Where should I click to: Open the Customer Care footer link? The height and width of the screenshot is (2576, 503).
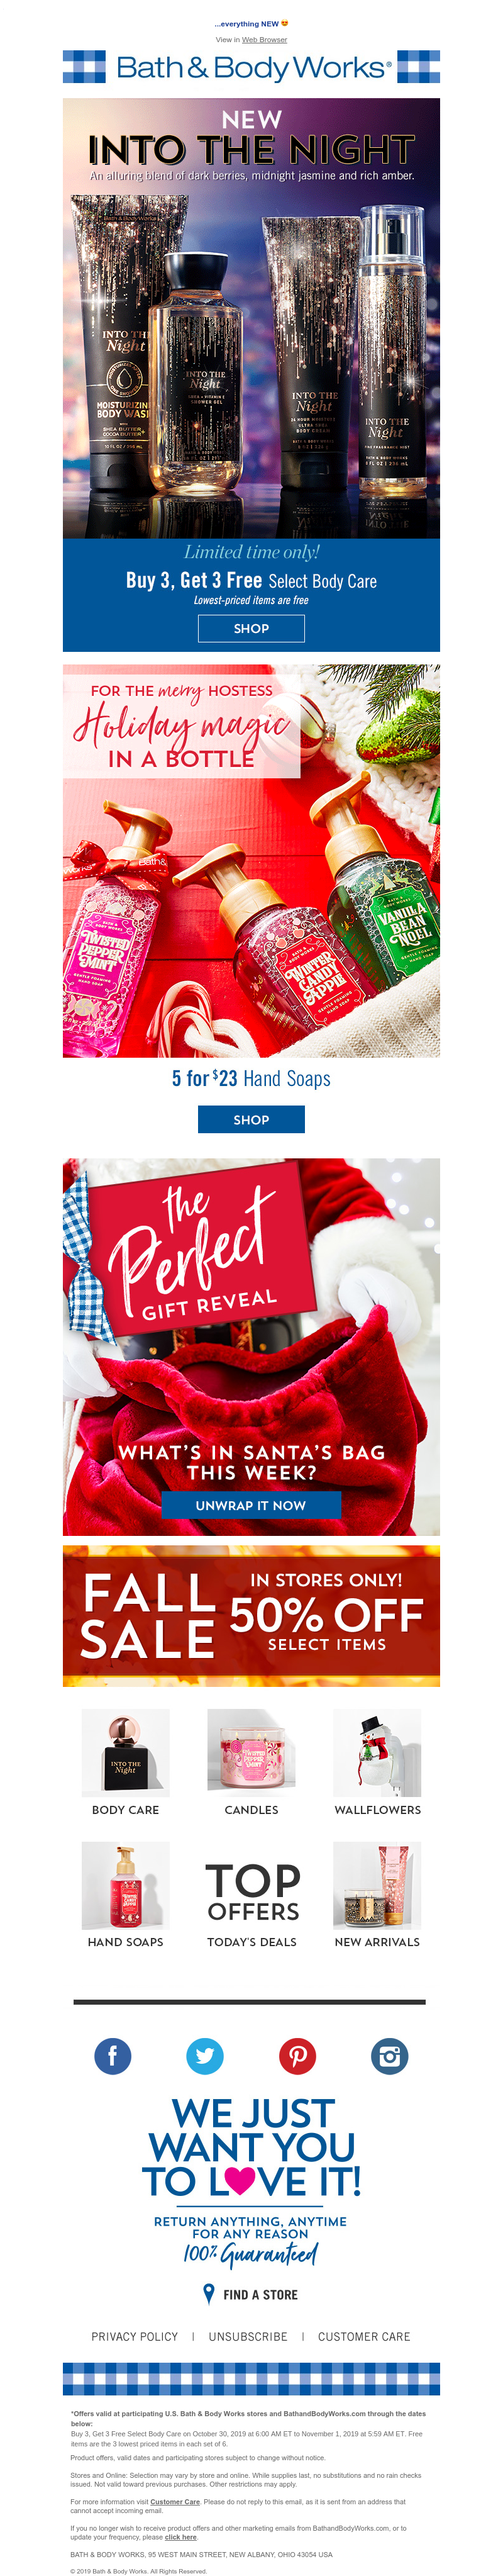point(364,2337)
